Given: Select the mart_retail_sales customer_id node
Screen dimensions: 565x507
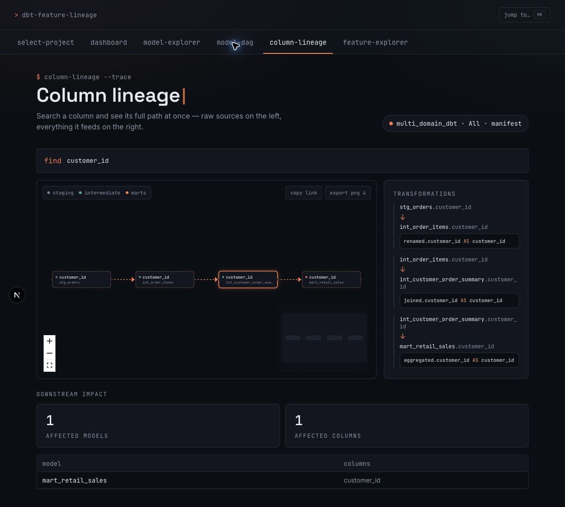Looking at the screenshot, I should 331,280.
